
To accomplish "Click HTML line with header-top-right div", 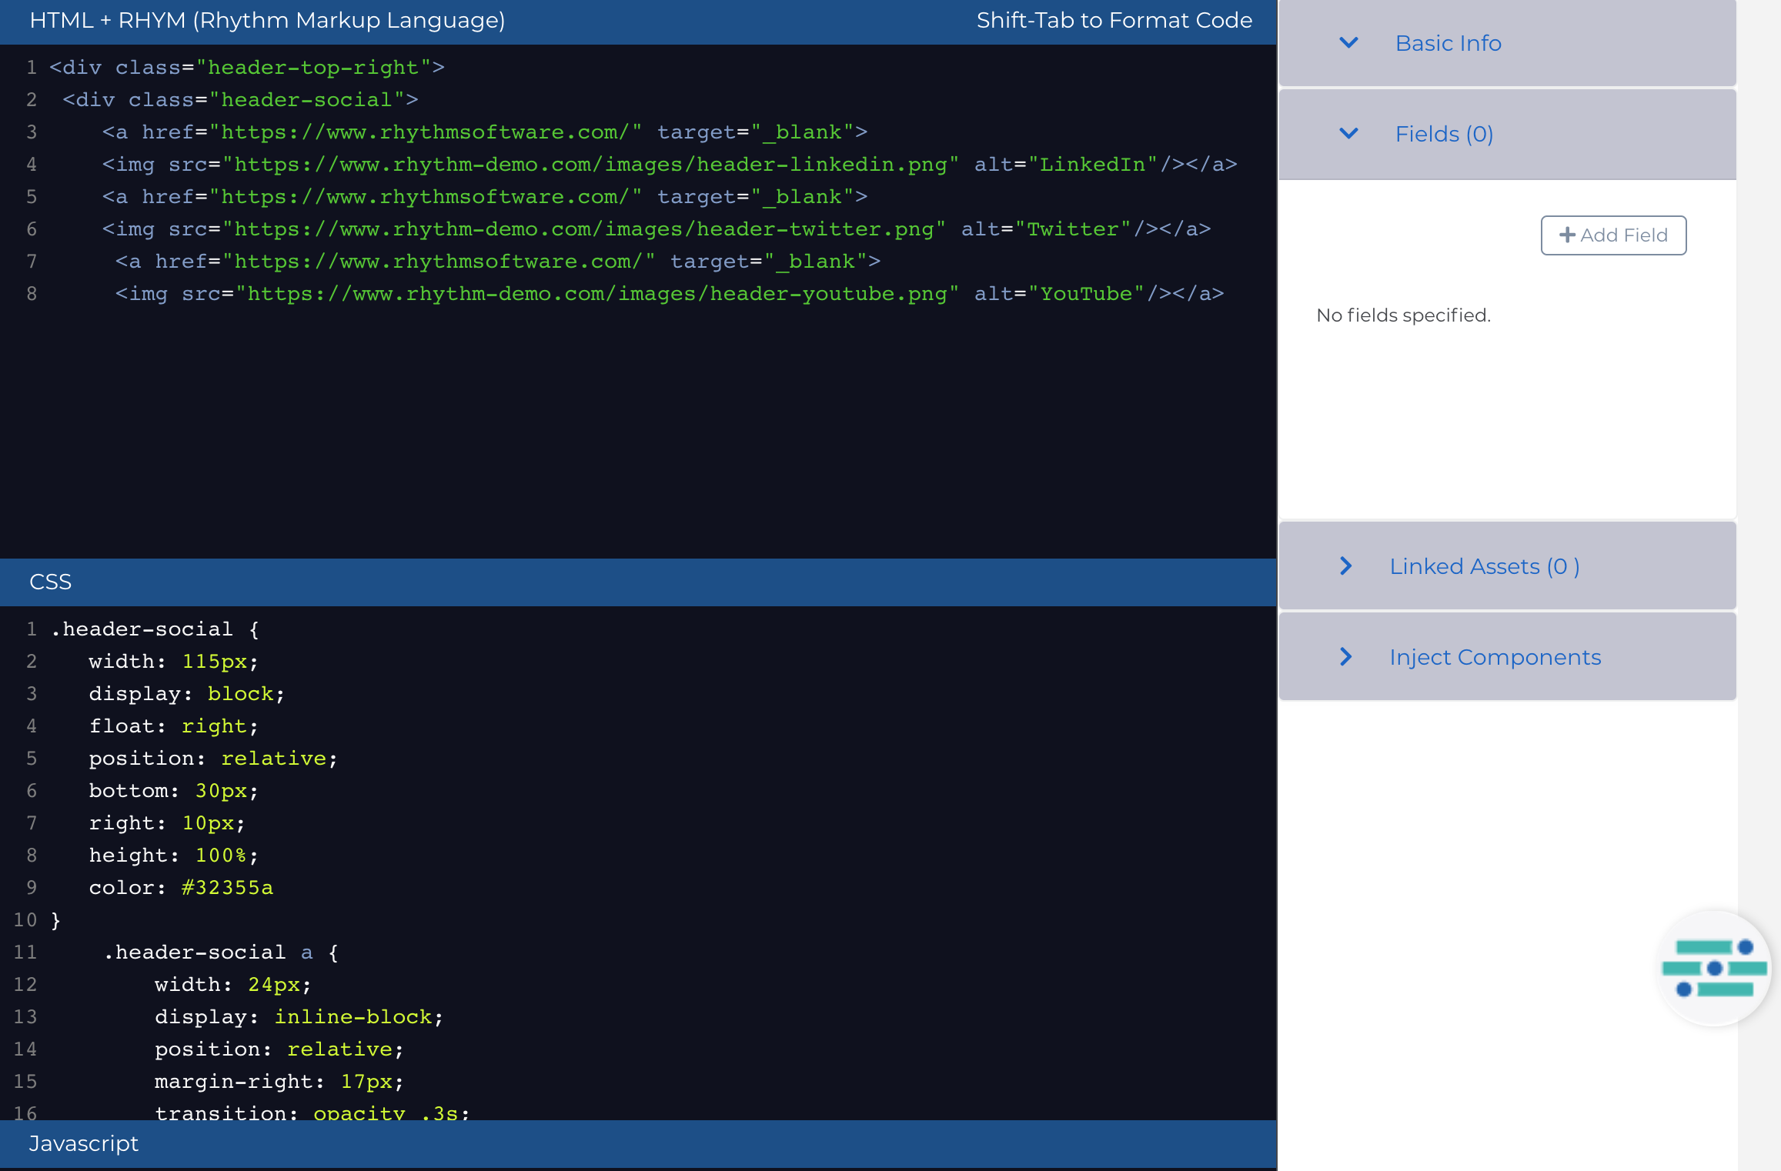I will [x=247, y=68].
